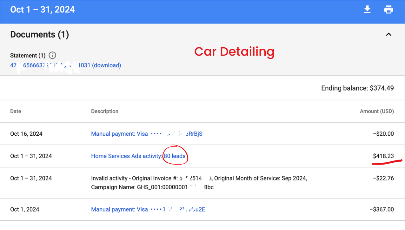This screenshot has width=405, height=230.
Task: Open the Oct 16 Manual payment Visa link
Action: coord(147,134)
